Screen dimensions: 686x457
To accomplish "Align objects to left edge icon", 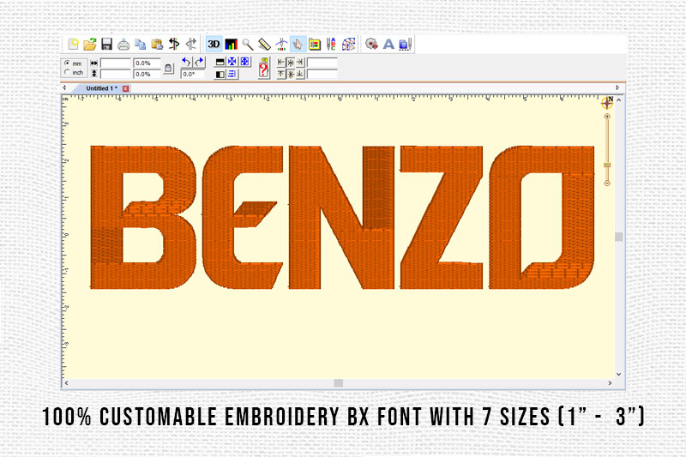I will (x=281, y=63).
